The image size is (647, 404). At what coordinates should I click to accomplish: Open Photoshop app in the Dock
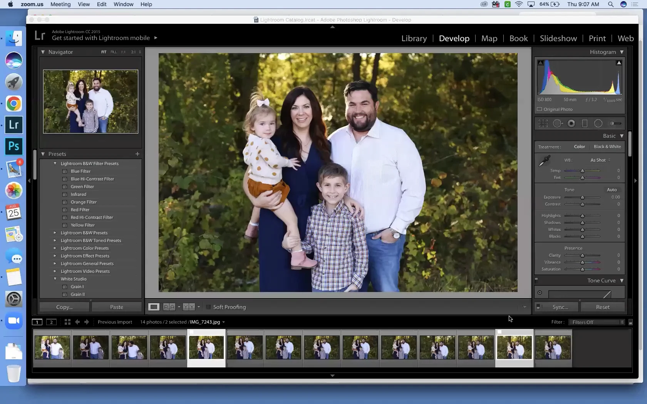click(x=14, y=146)
